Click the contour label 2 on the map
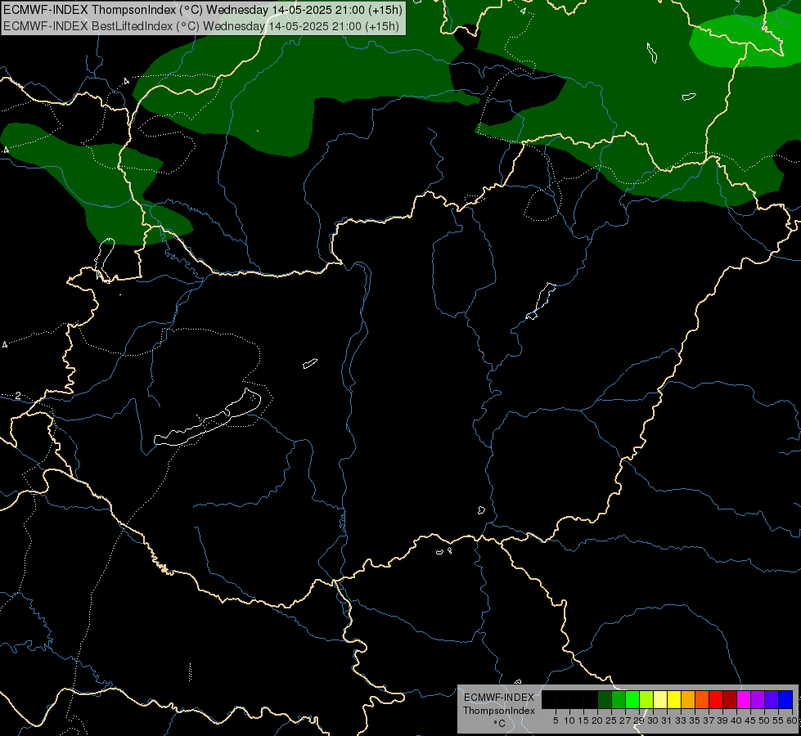This screenshot has height=736, width=801. 18,396
